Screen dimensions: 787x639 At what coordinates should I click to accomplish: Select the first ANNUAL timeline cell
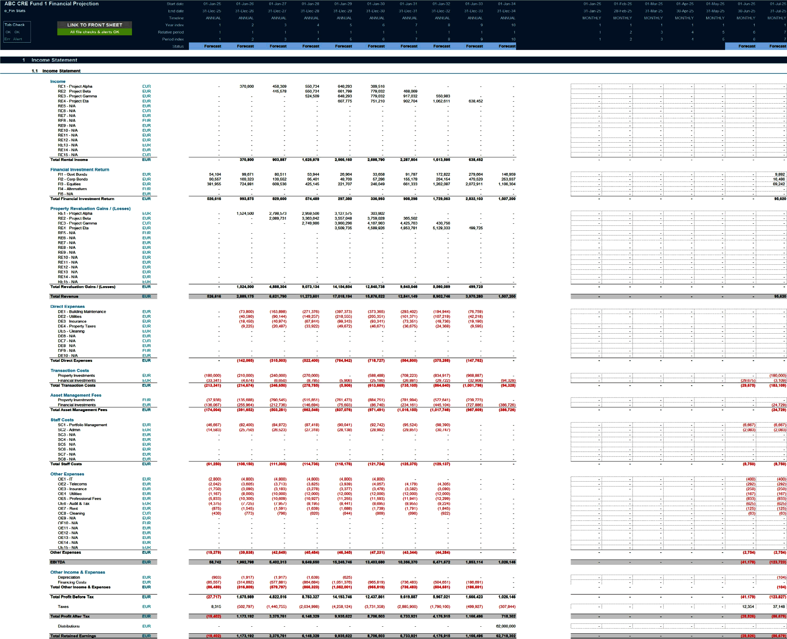point(213,18)
